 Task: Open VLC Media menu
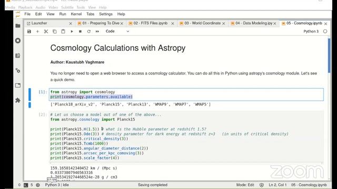coord(10,7)
